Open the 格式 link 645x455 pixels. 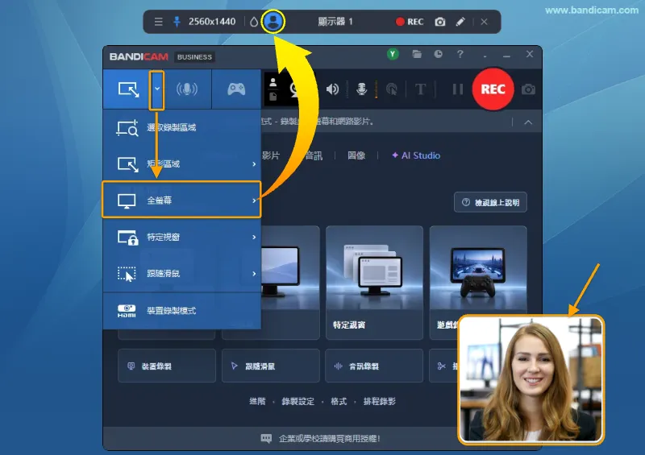coord(339,401)
